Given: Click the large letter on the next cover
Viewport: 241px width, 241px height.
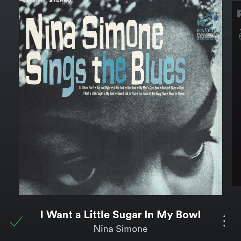Looking at the screenshot, I should click(x=239, y=13).
